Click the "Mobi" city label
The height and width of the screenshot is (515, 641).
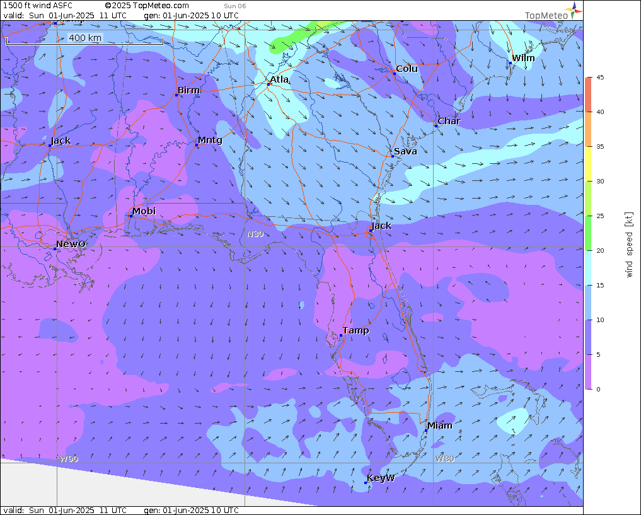click(x=144, y=211)
